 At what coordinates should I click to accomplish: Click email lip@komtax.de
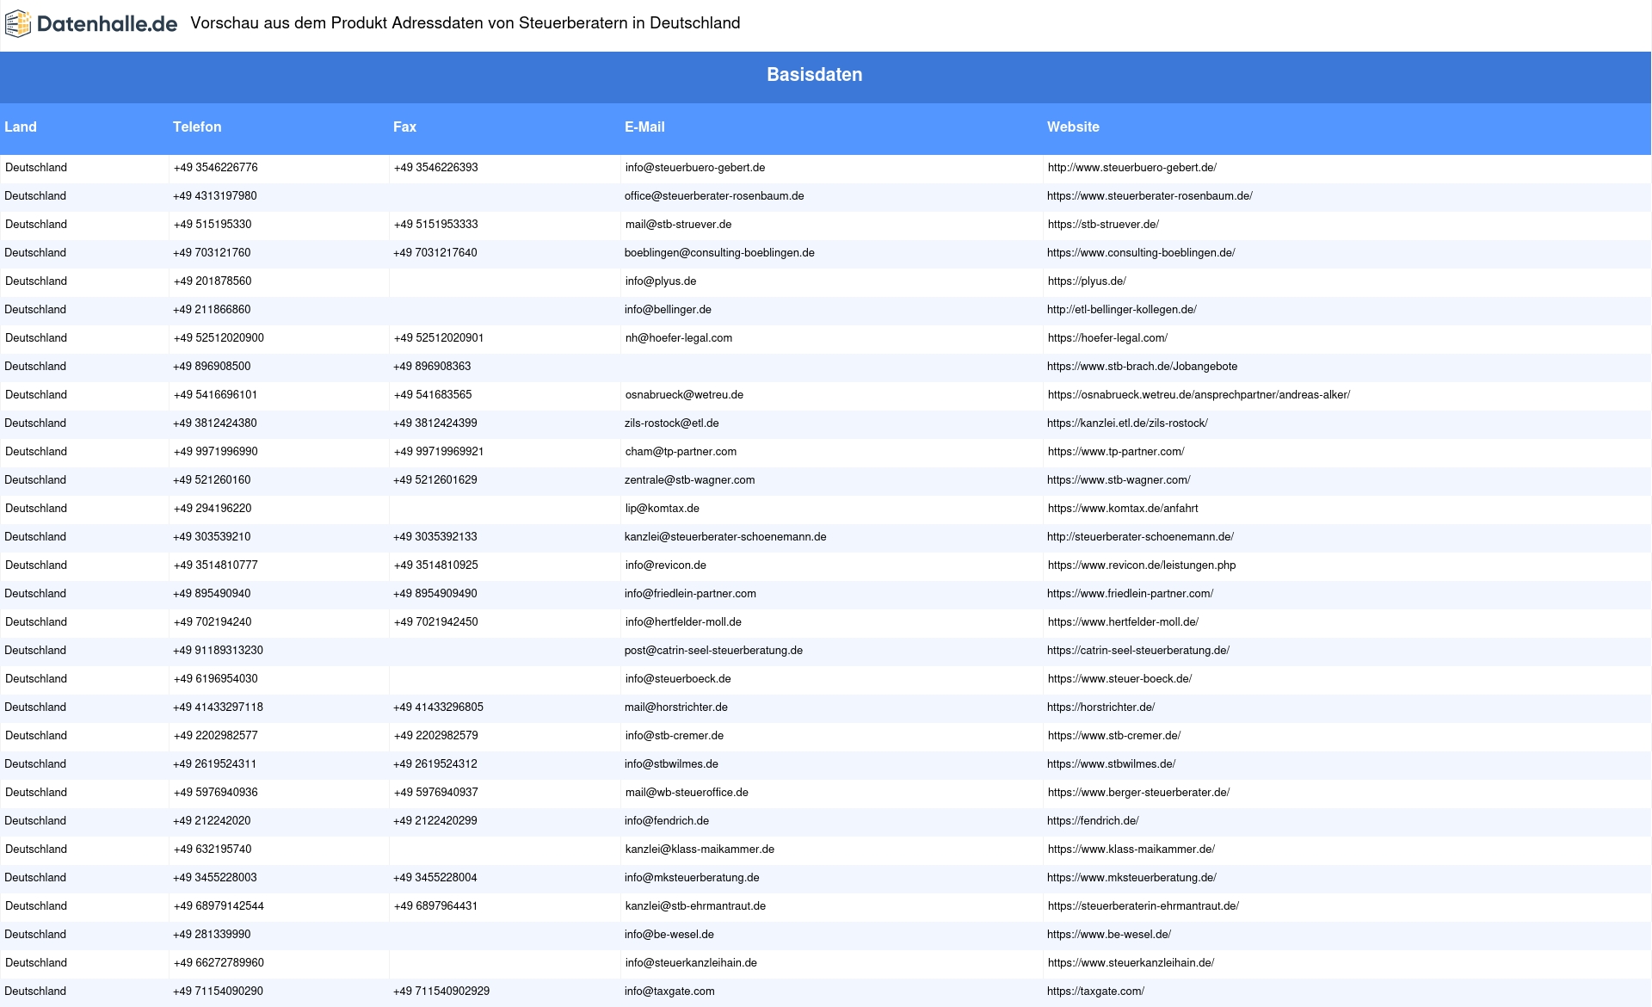coord(663,509)
